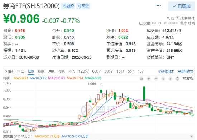
Task: Click the 最低 value 0.905
Action: click(20, 37)
